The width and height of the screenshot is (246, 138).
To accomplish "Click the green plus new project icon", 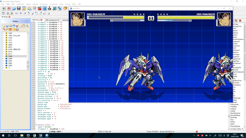I will tap(4, 8).
